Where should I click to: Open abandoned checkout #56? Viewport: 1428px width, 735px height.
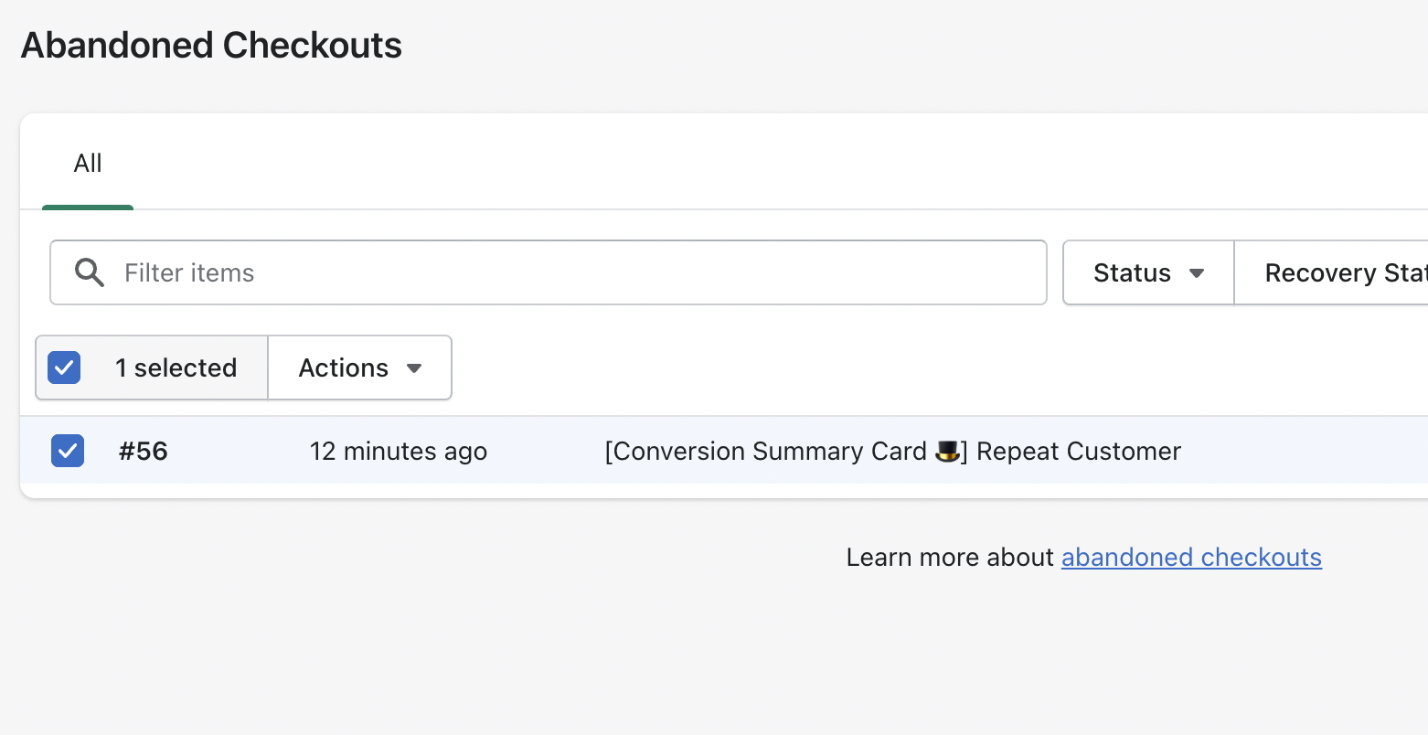144,452
